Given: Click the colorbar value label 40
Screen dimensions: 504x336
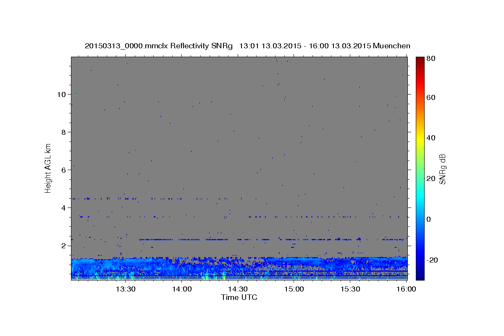Looking at the screenshot, I should coord(432,138).
